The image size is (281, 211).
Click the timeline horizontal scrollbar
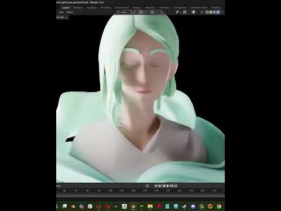click(140, 195)
